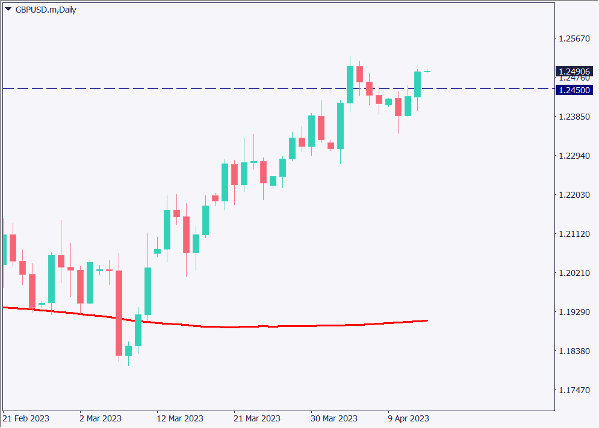The height and width of the screenshot is (428, 599).
Task: Click the blue 1.24500 level price tag
Action: 574,90
